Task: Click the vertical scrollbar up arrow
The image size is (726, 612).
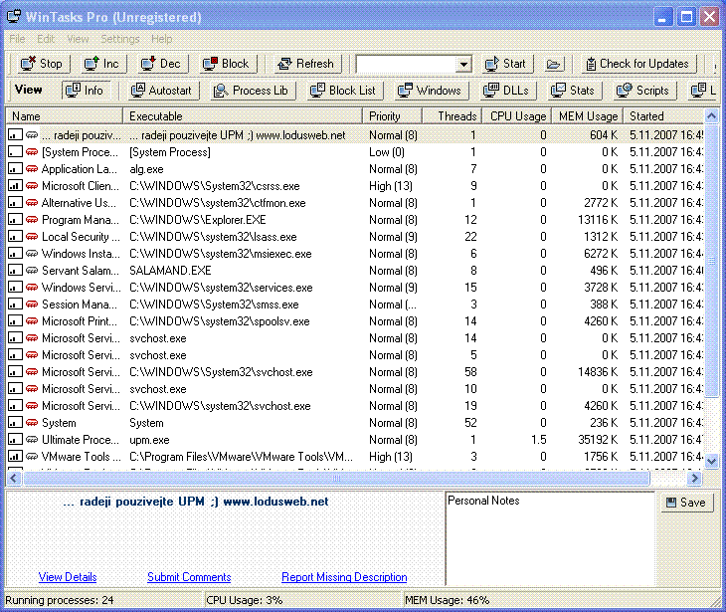Action: point(712,115)
